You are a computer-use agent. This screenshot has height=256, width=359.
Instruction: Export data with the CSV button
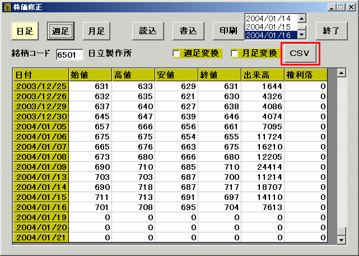point(301,54)
